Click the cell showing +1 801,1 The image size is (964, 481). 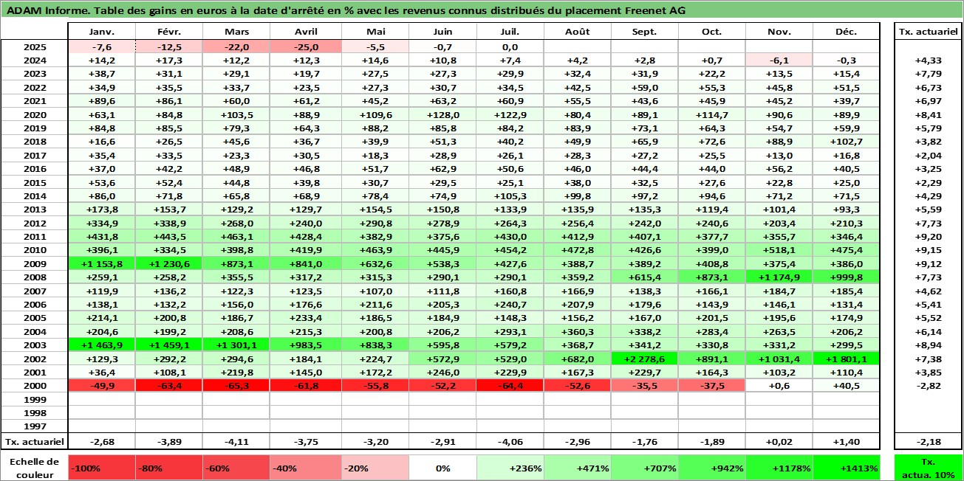[846, 358]
